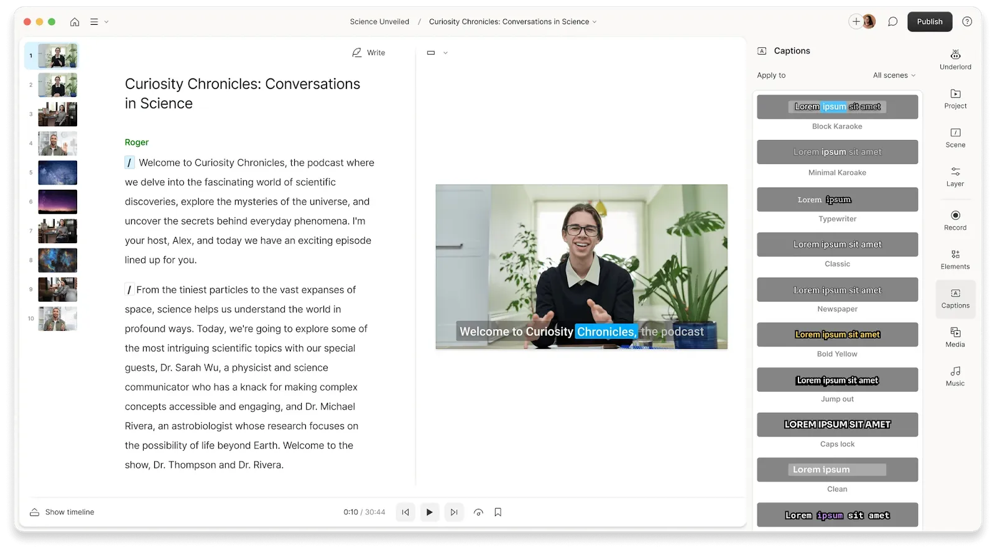
Task: Open the Music panel
Action: 955,376
